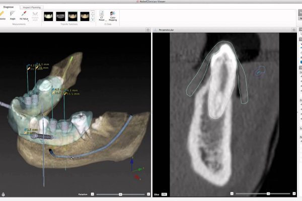302x201 pixels.
Task: Click the Rotation slider handle
Action: (120, 193)
